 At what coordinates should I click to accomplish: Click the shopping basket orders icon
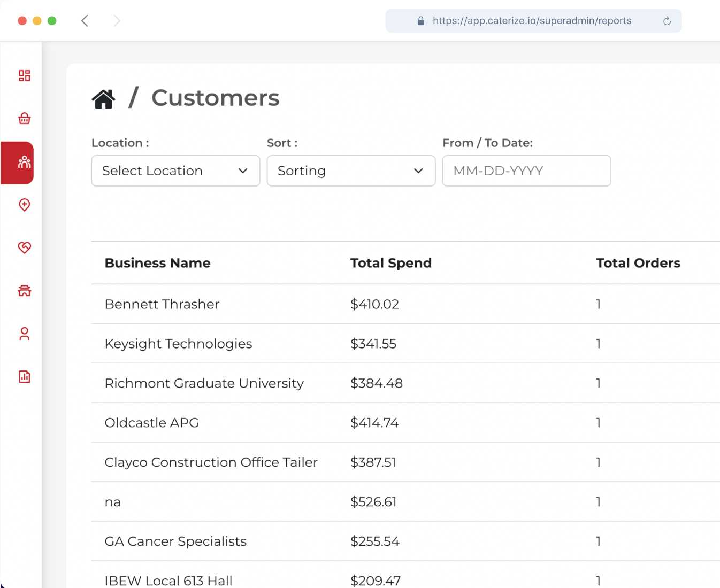pyautogui.click(x=24, y=119)
